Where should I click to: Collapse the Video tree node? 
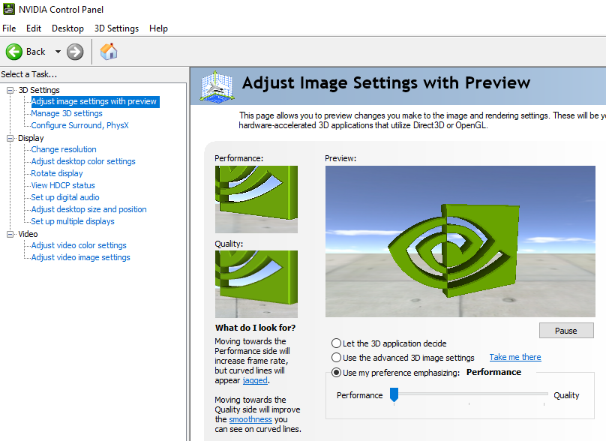coord(10,234)
